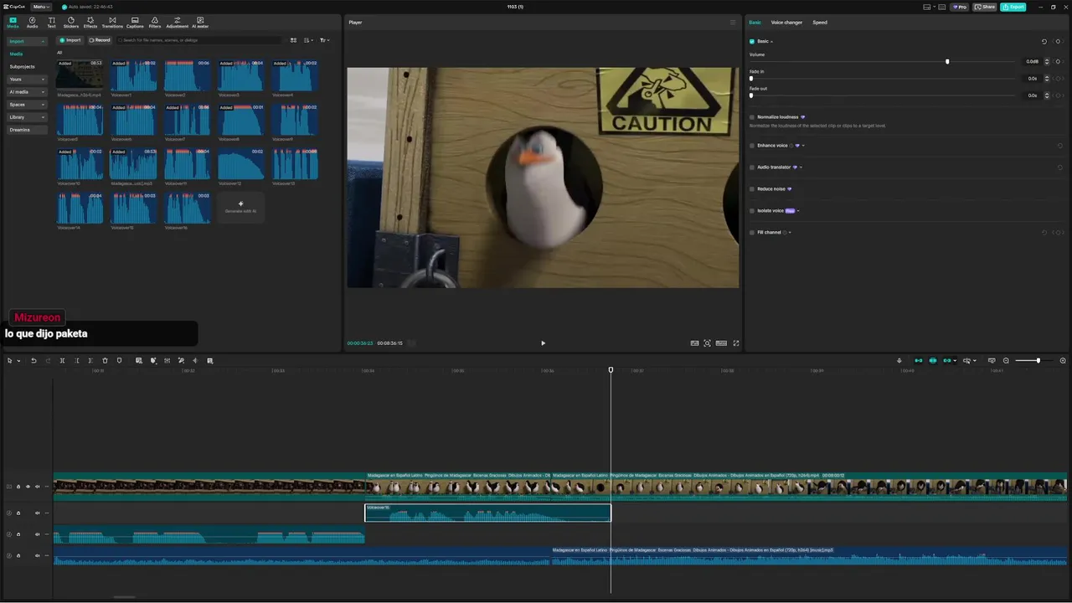1072x603 pixels.
Task: Enable the Fill channel checkbox
Action: [752, 233]
